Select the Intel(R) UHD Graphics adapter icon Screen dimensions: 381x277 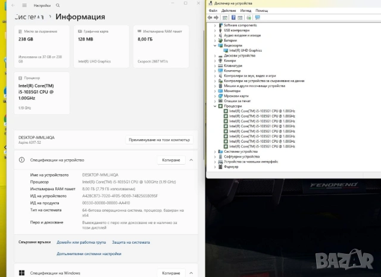click(x=226, y=51)
